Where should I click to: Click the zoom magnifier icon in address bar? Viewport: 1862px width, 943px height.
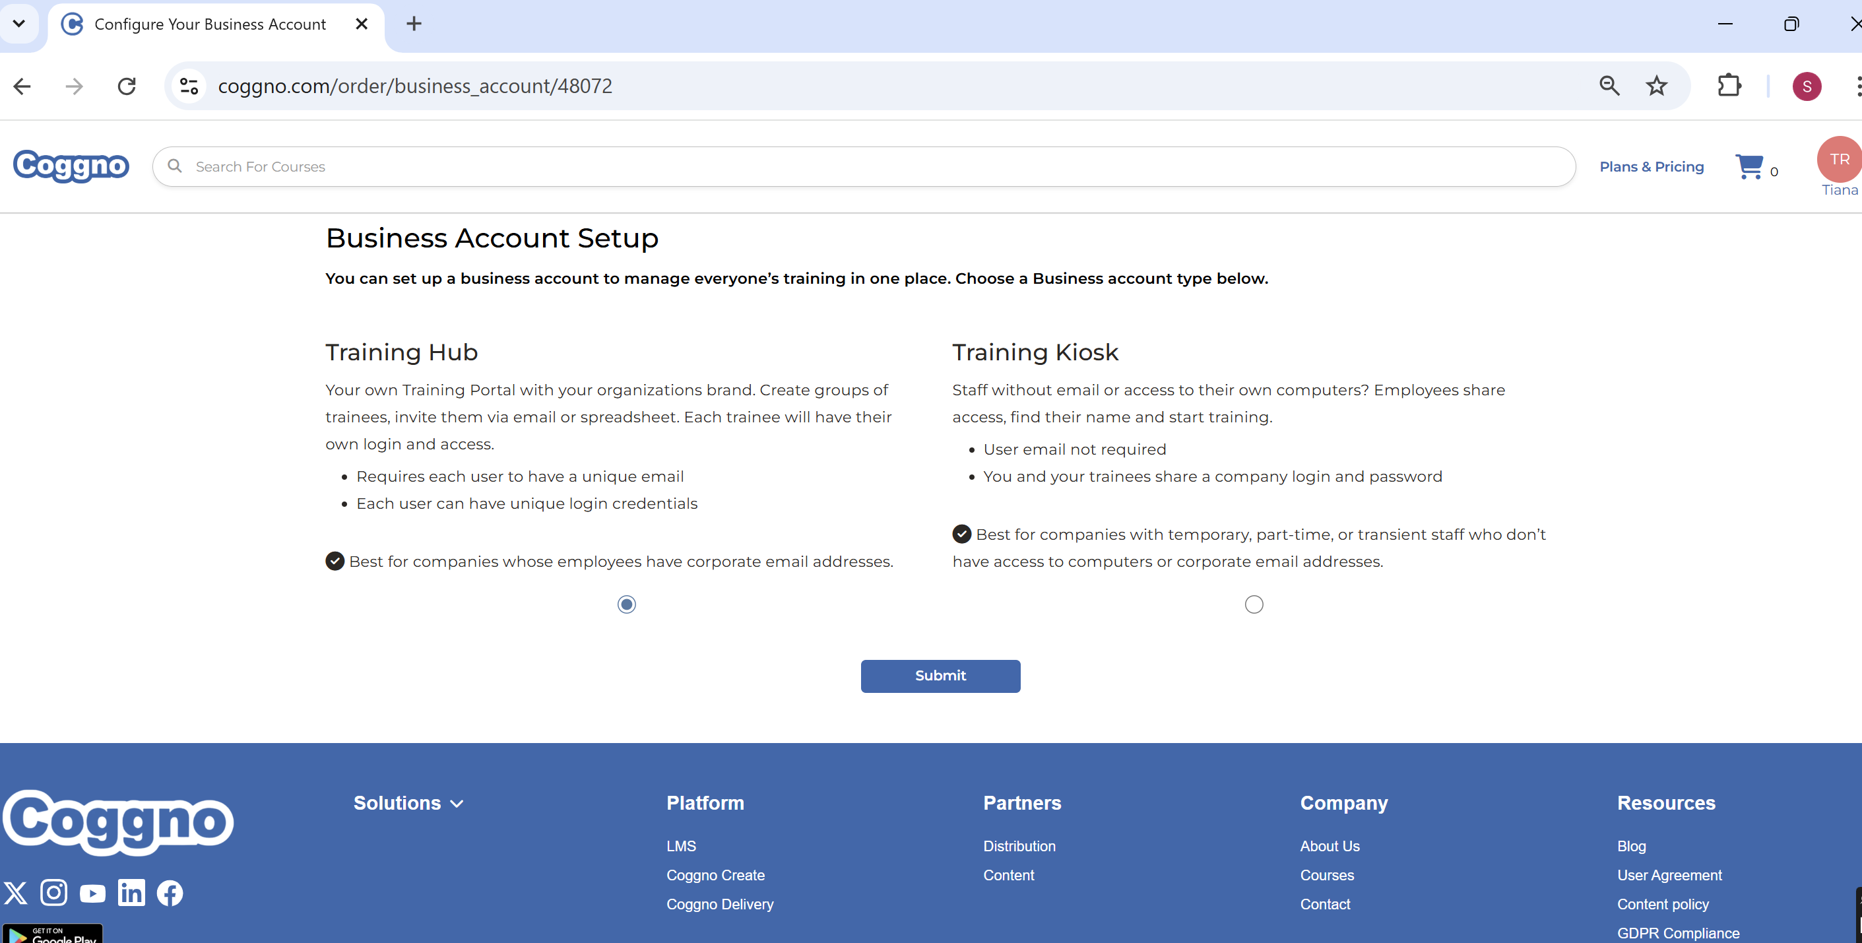[1609, 86]
